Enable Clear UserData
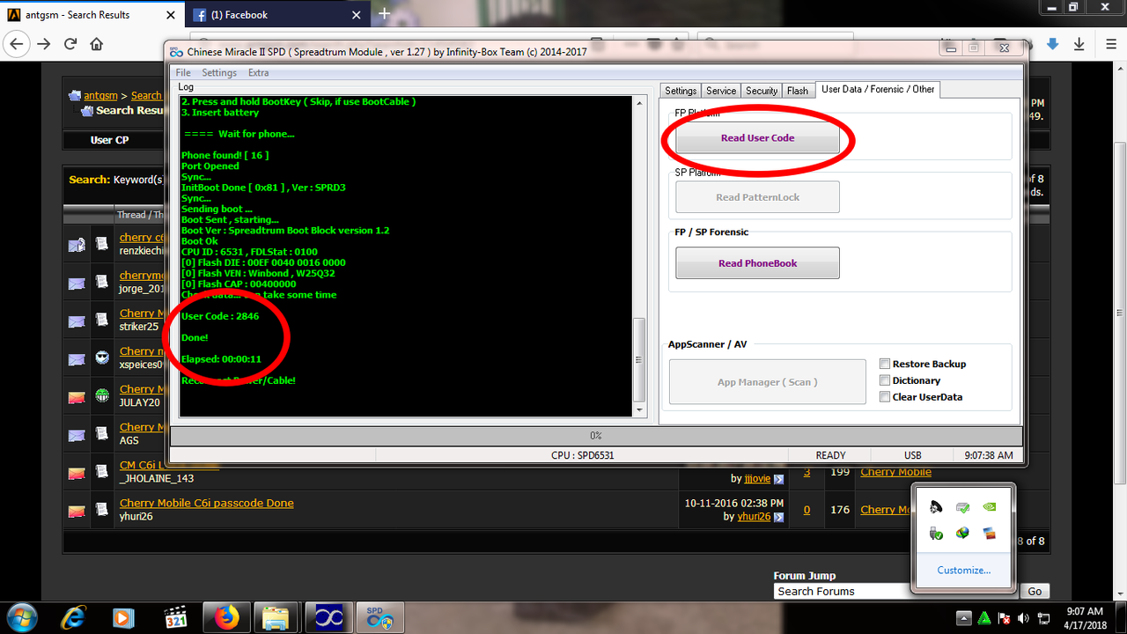 pyautogui.click(x=885, y=396)
